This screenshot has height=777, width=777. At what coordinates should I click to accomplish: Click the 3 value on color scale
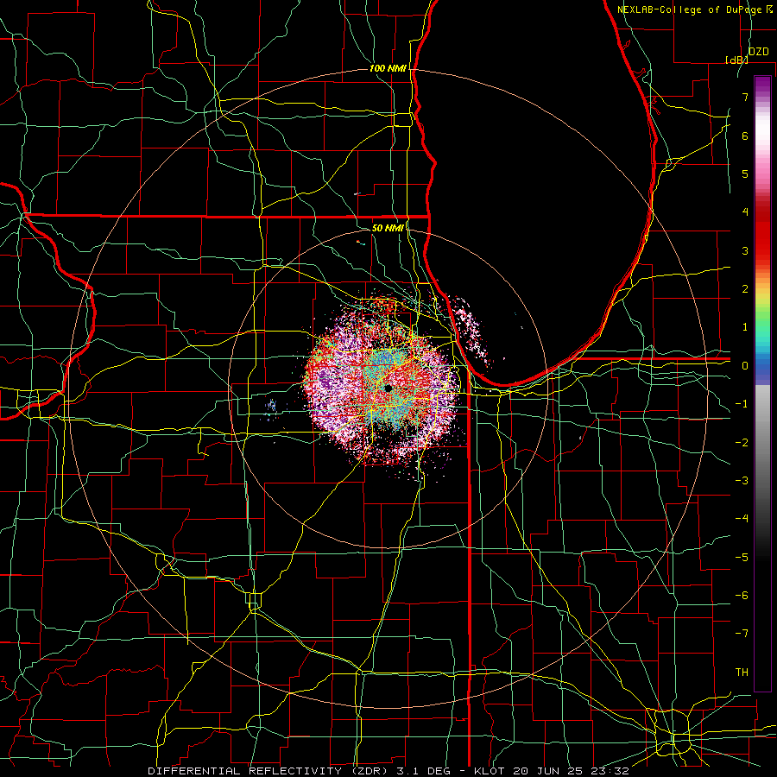pos(745,250)
